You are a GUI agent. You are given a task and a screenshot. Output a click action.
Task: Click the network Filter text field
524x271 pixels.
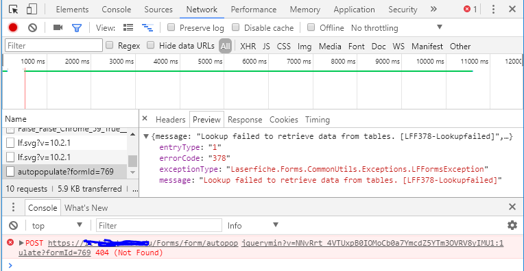[x=53, y=45]
